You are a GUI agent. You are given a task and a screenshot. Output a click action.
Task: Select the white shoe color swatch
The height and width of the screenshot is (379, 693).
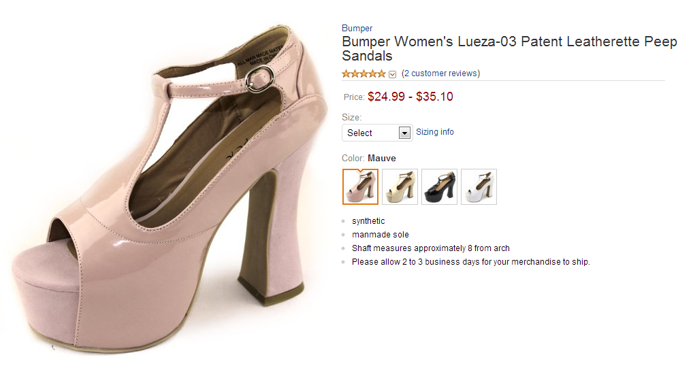click(x=479, y=186)
